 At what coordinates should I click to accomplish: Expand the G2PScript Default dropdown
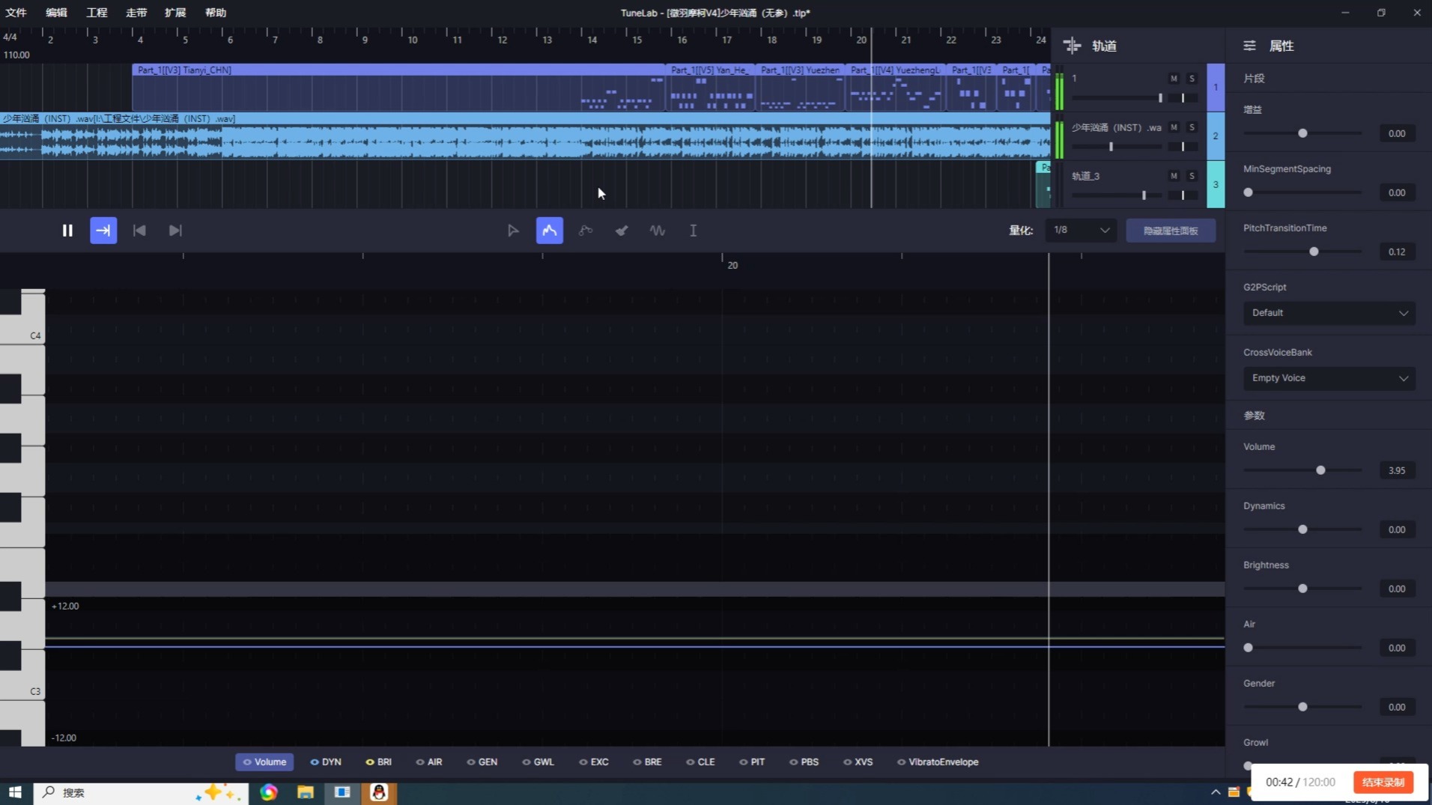pyautogui.click(x=1329, y=313)
